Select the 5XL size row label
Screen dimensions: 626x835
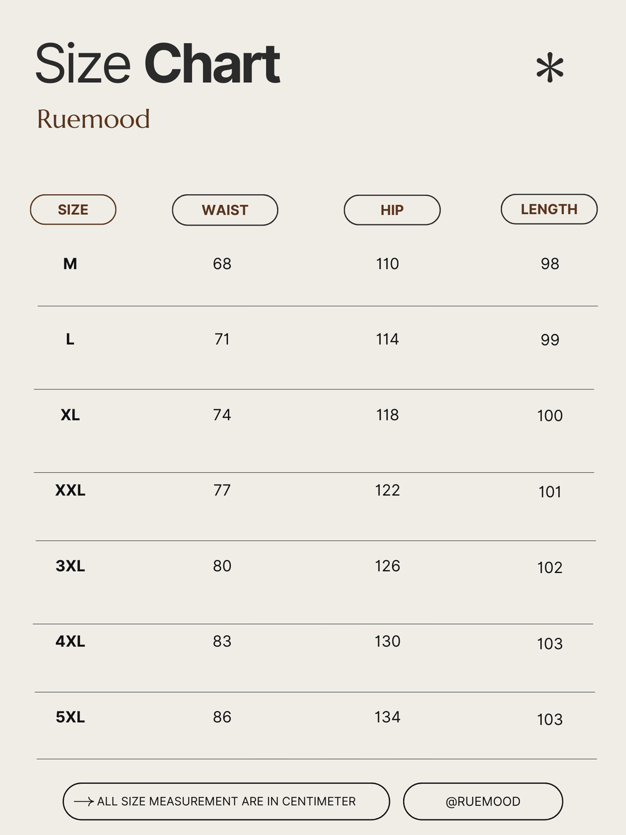click(x=70, y=717)
